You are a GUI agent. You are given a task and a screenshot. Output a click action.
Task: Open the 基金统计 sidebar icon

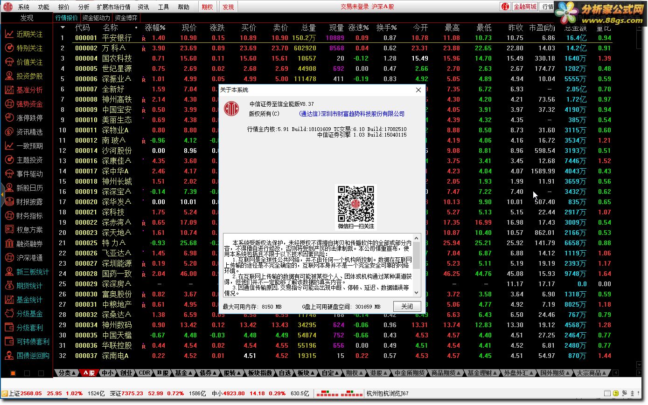coord(9,300)
